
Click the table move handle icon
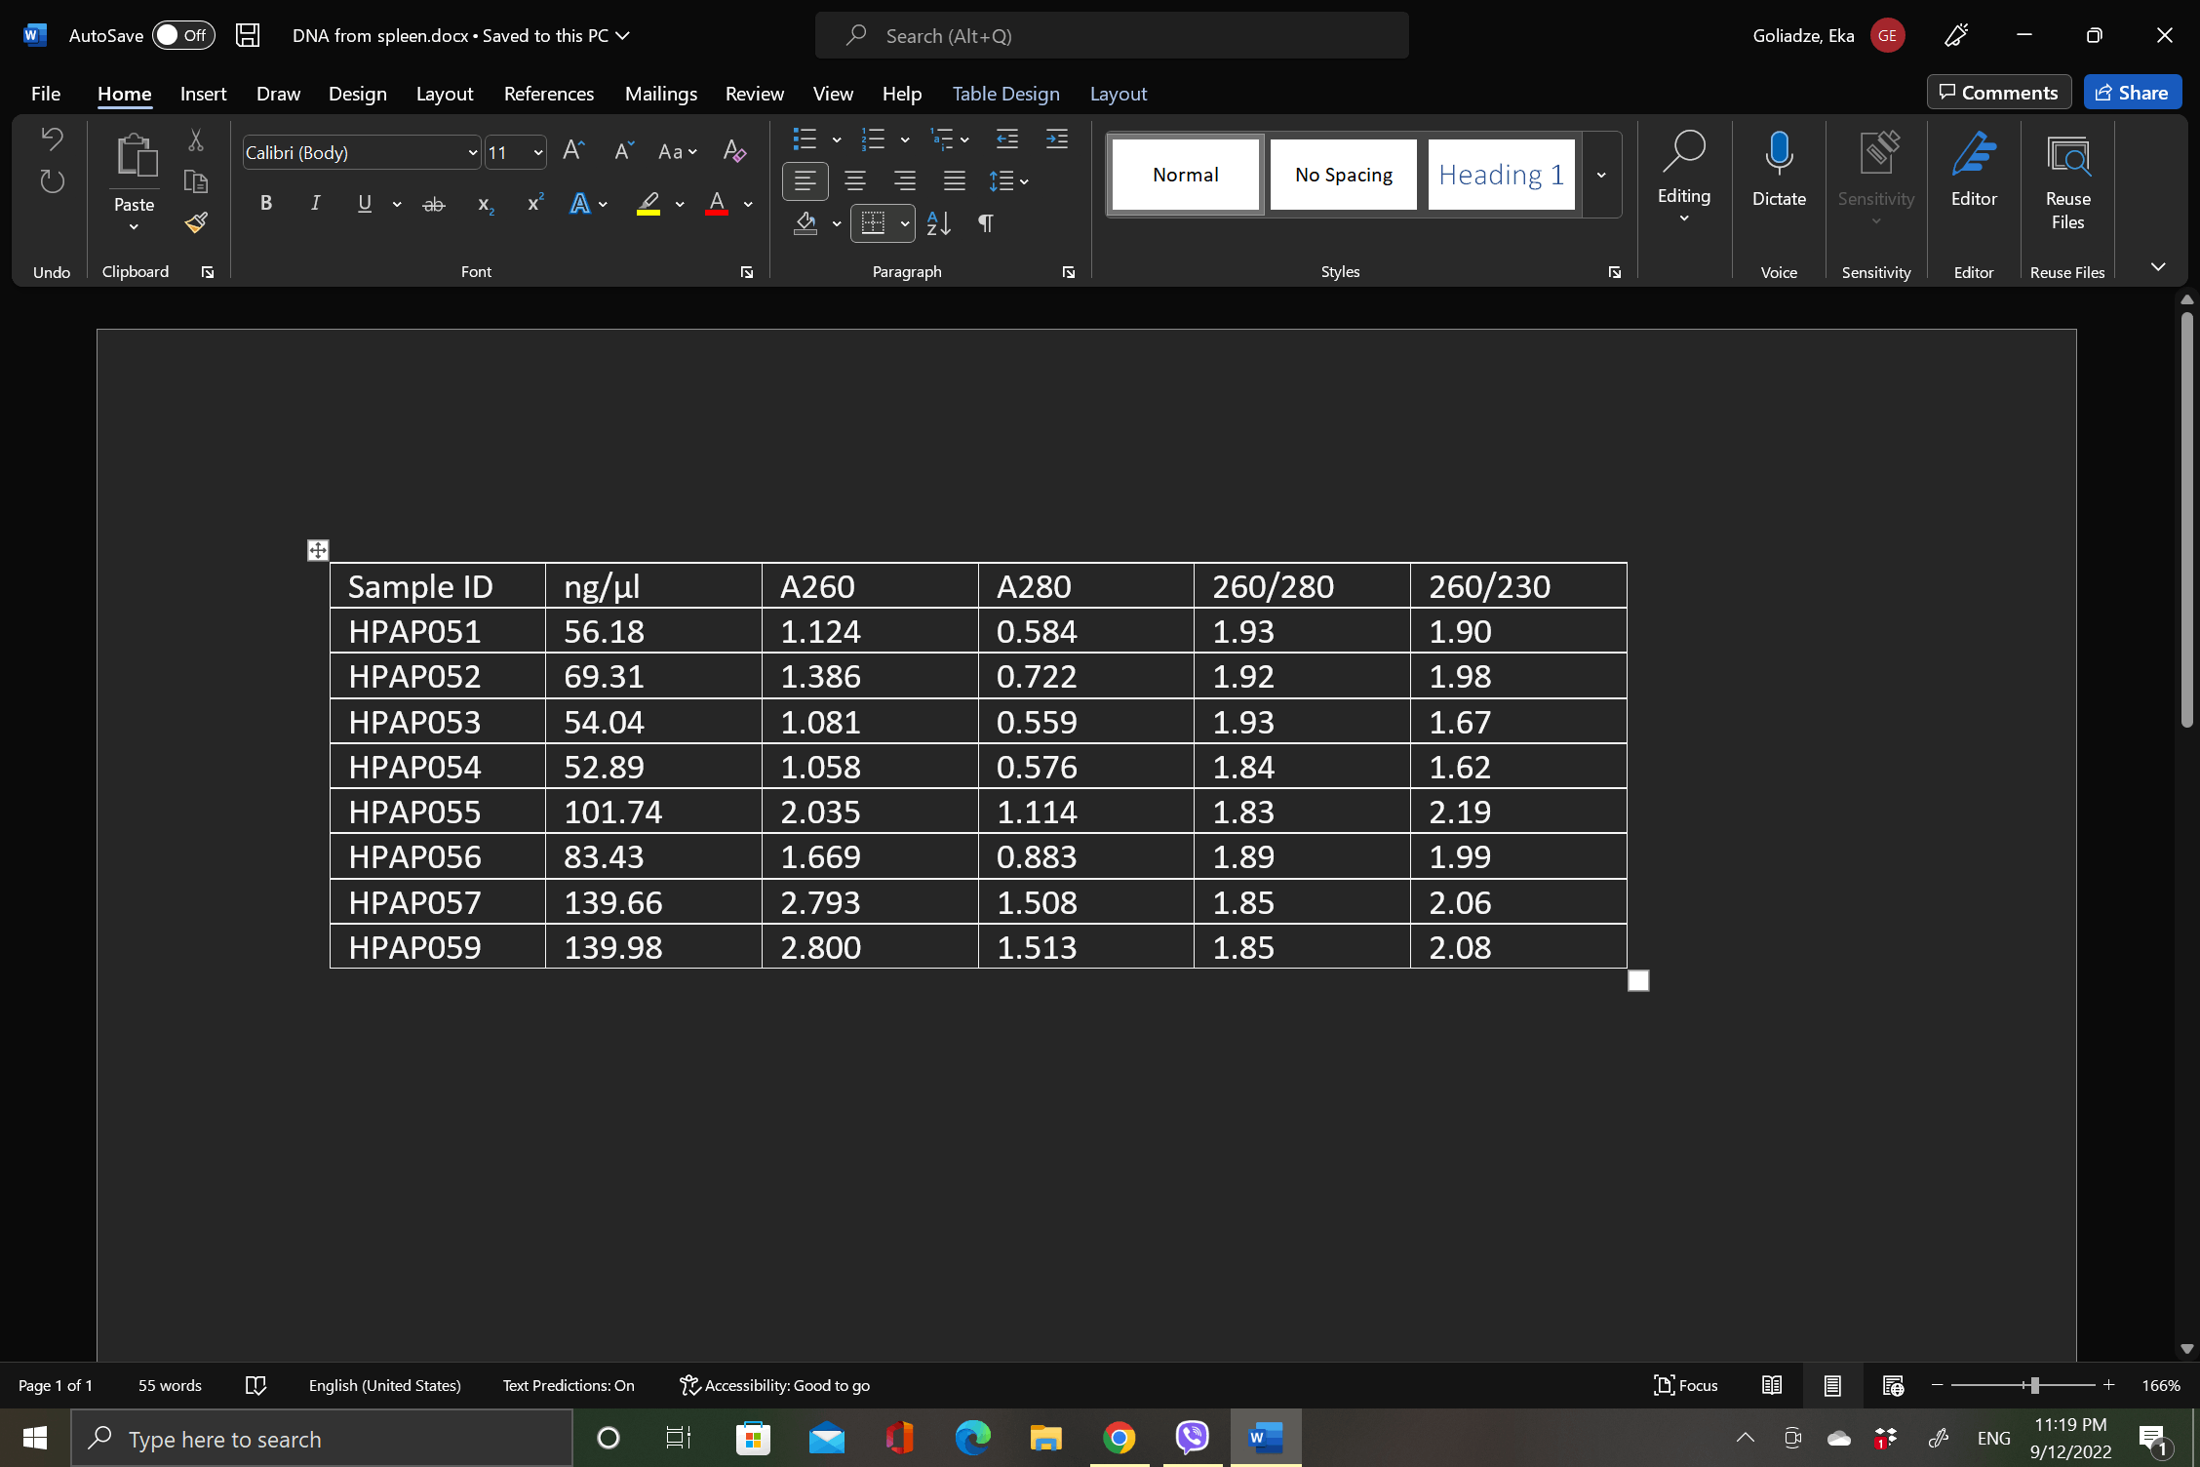[x=318, y=550]
